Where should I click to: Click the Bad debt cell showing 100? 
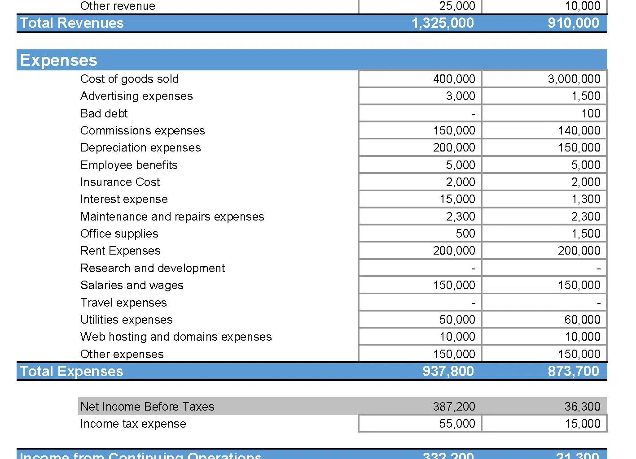544,113
